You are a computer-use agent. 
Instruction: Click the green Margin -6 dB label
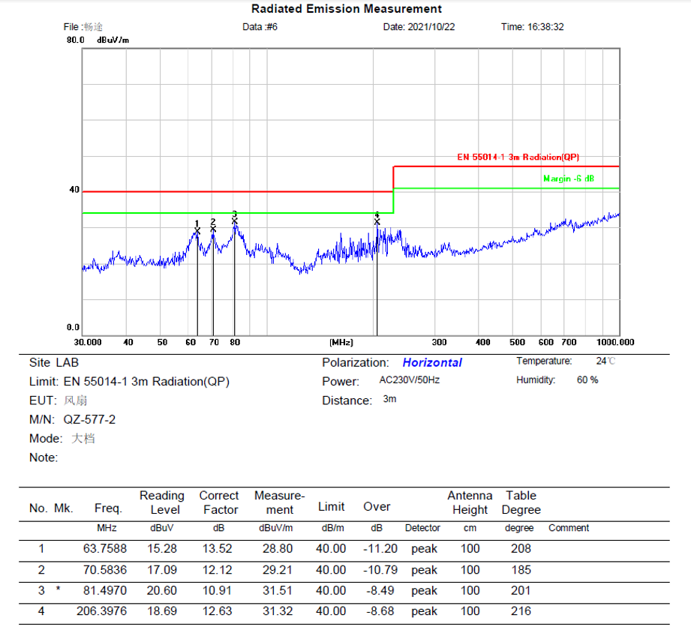tap(569, 178)
